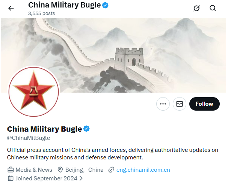Send a message via envelope icon
Viewport: 228px width, 183px height.
coord(180,104)
